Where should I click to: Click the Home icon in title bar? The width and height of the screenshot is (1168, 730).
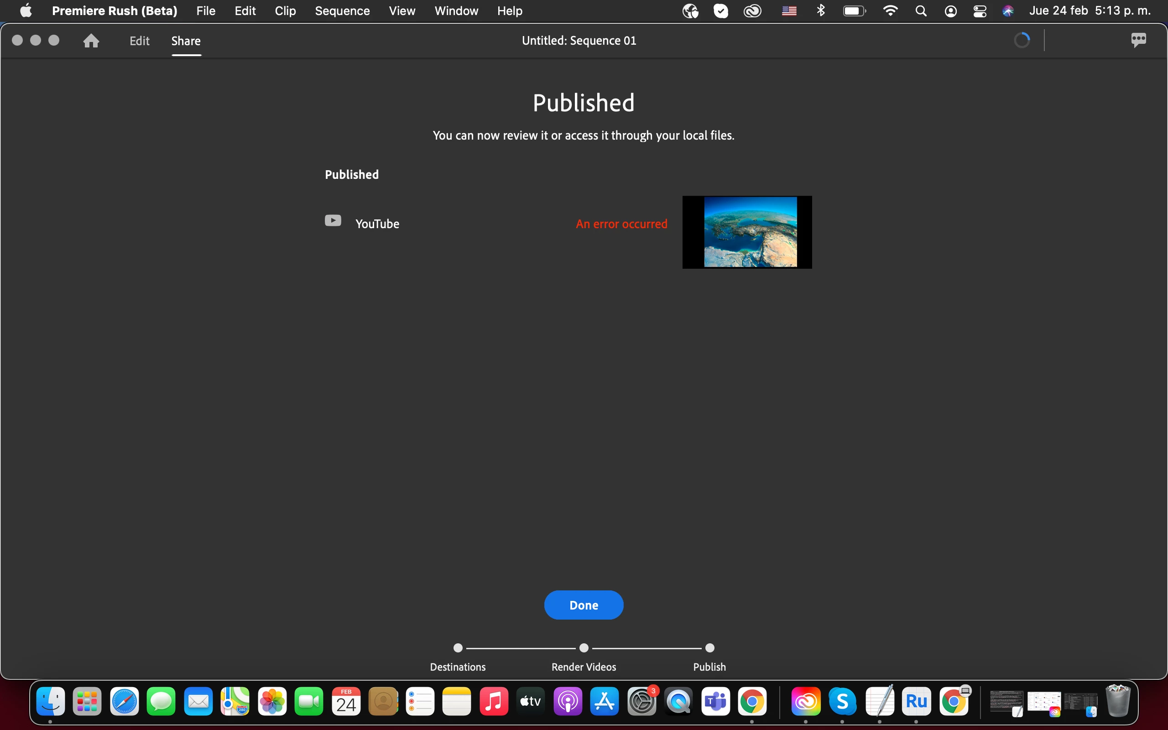pyautogui.click(x=91, y=41)
